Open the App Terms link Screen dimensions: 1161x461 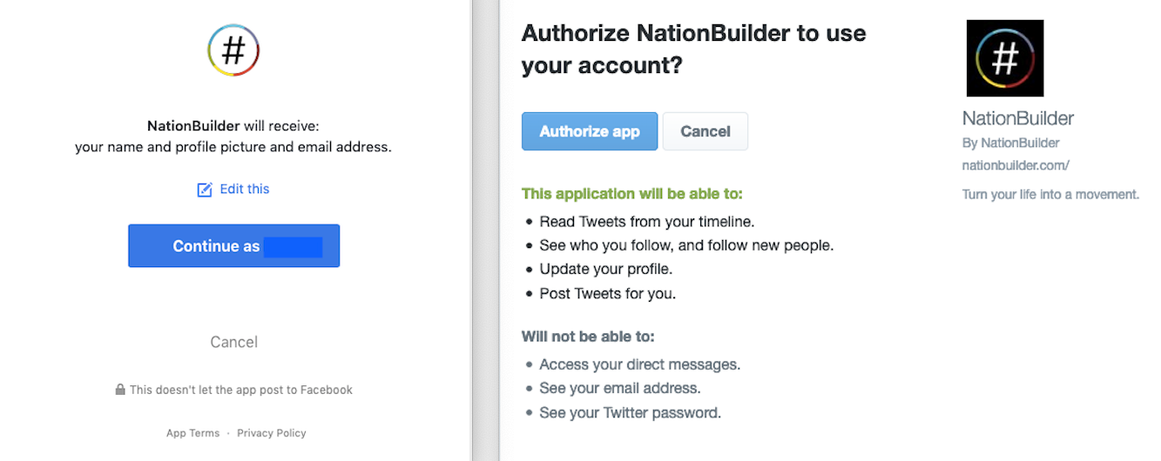pyautogui.click(x=192, y=433)
